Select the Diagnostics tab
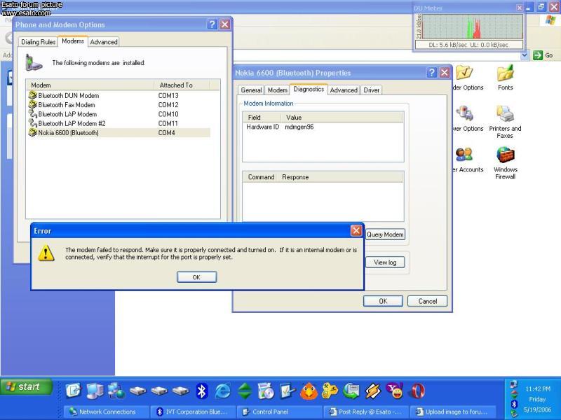This screenshot has height=420, width=561. click(309, 90)
